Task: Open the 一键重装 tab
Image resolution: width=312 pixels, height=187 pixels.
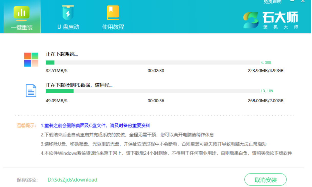Action: tap(22, 17)
